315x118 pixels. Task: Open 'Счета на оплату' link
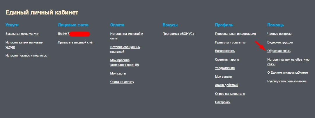click(x=122, y=82)
